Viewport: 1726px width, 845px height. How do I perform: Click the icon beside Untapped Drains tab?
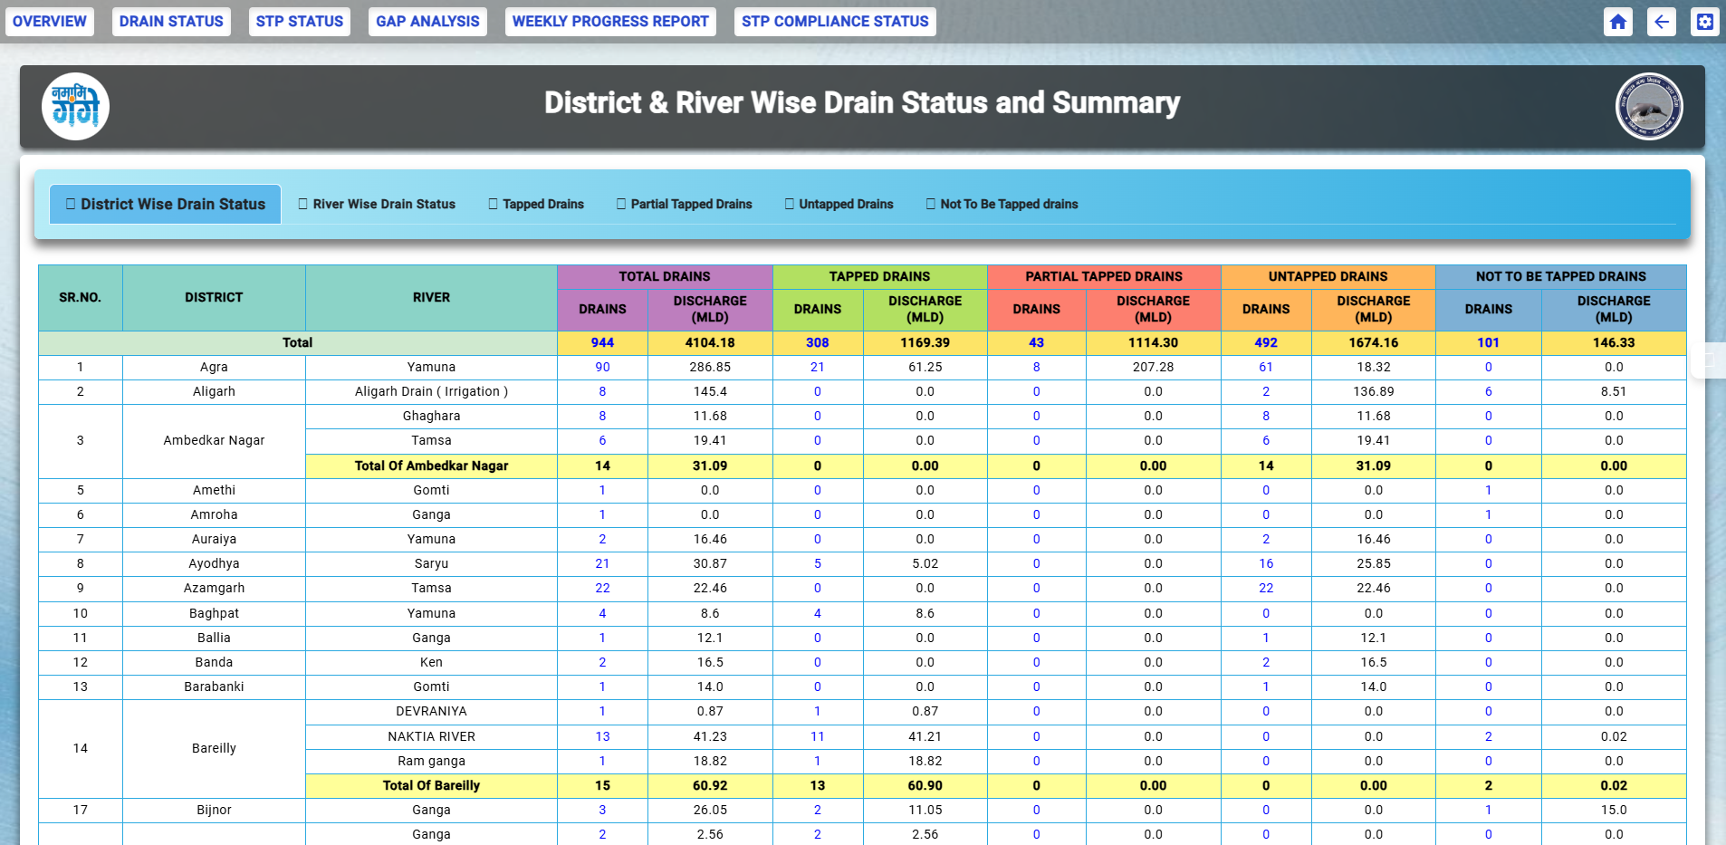789,205
